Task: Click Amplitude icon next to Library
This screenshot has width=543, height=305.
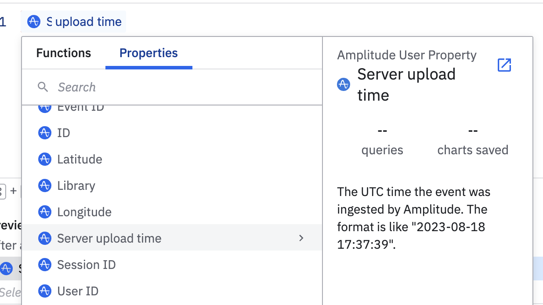Action: pyautogui.click(x=45, y=185)
